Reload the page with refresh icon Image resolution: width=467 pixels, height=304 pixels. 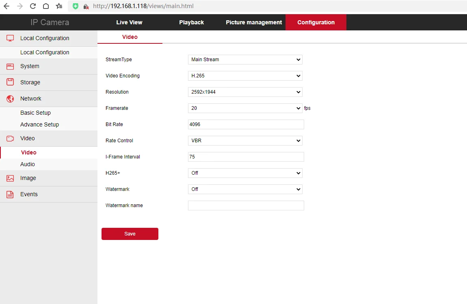click(33, 6)
